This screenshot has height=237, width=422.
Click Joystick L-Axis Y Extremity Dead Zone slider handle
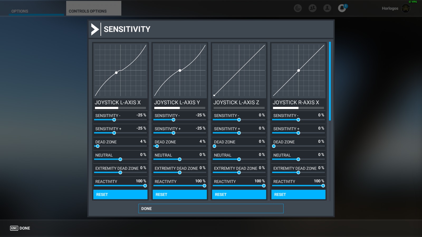(180, 173)
